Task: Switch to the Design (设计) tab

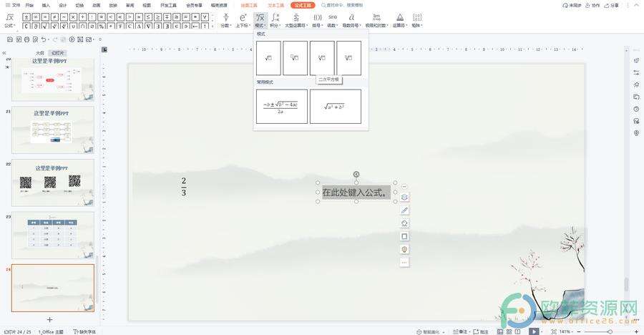Action: pyautogui.click(x=63, y=5)
